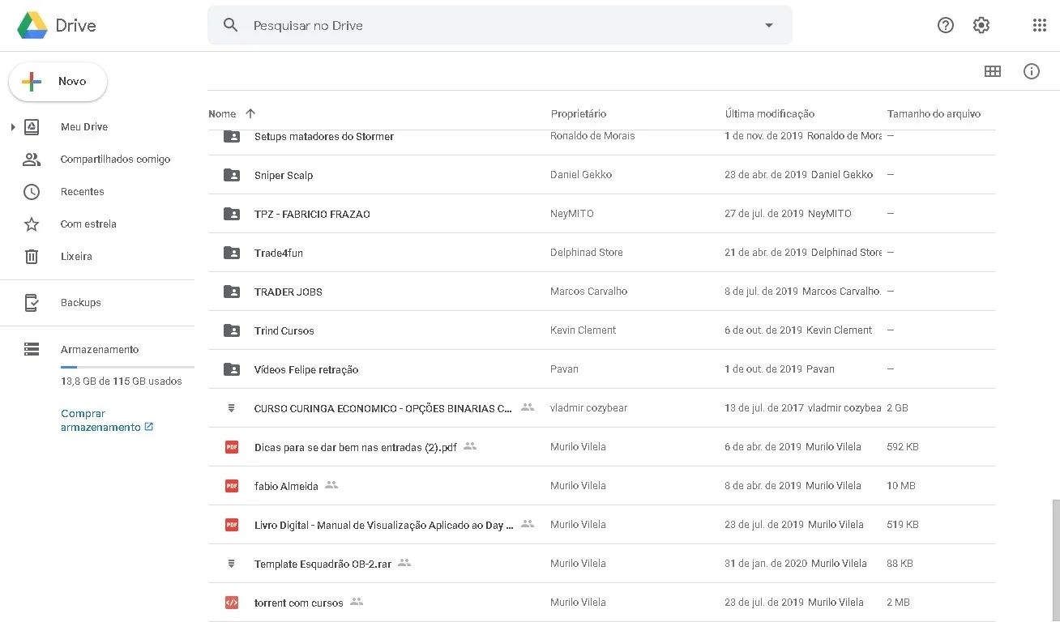Click folder icon of Vídeos Felipe retração
Image resolution: width=1060 pixels, height=622 pixels.
(x=232, y=369)
